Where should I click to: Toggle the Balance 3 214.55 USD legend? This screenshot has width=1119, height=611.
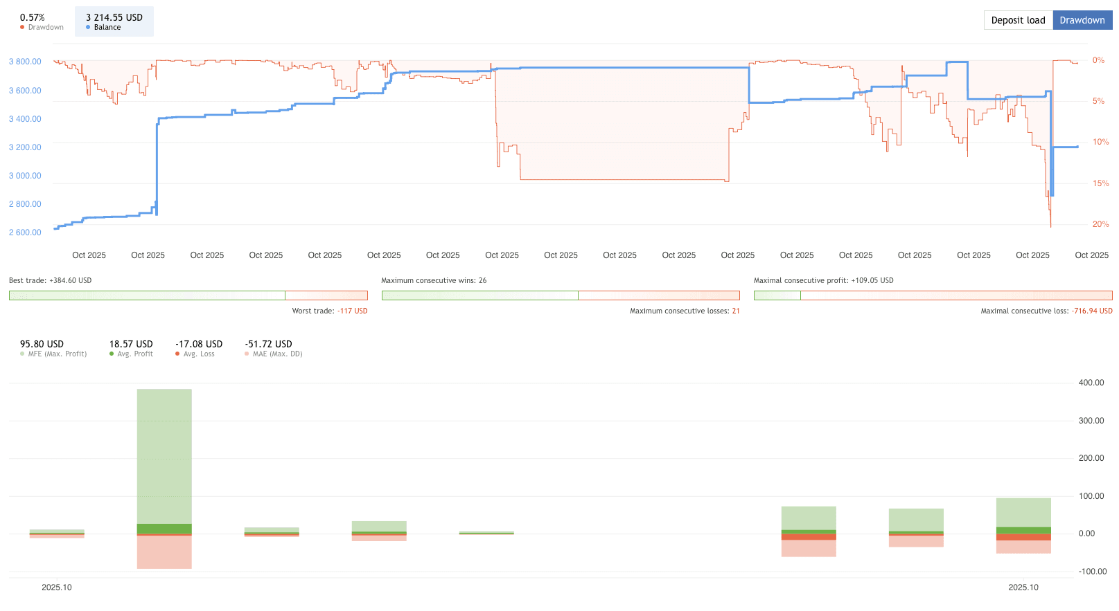[114, 22]
